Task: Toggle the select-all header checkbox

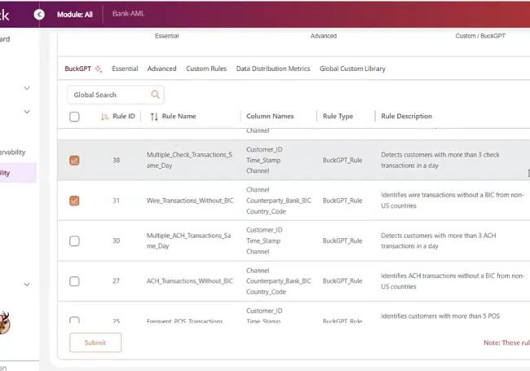Action: [74, 117]
